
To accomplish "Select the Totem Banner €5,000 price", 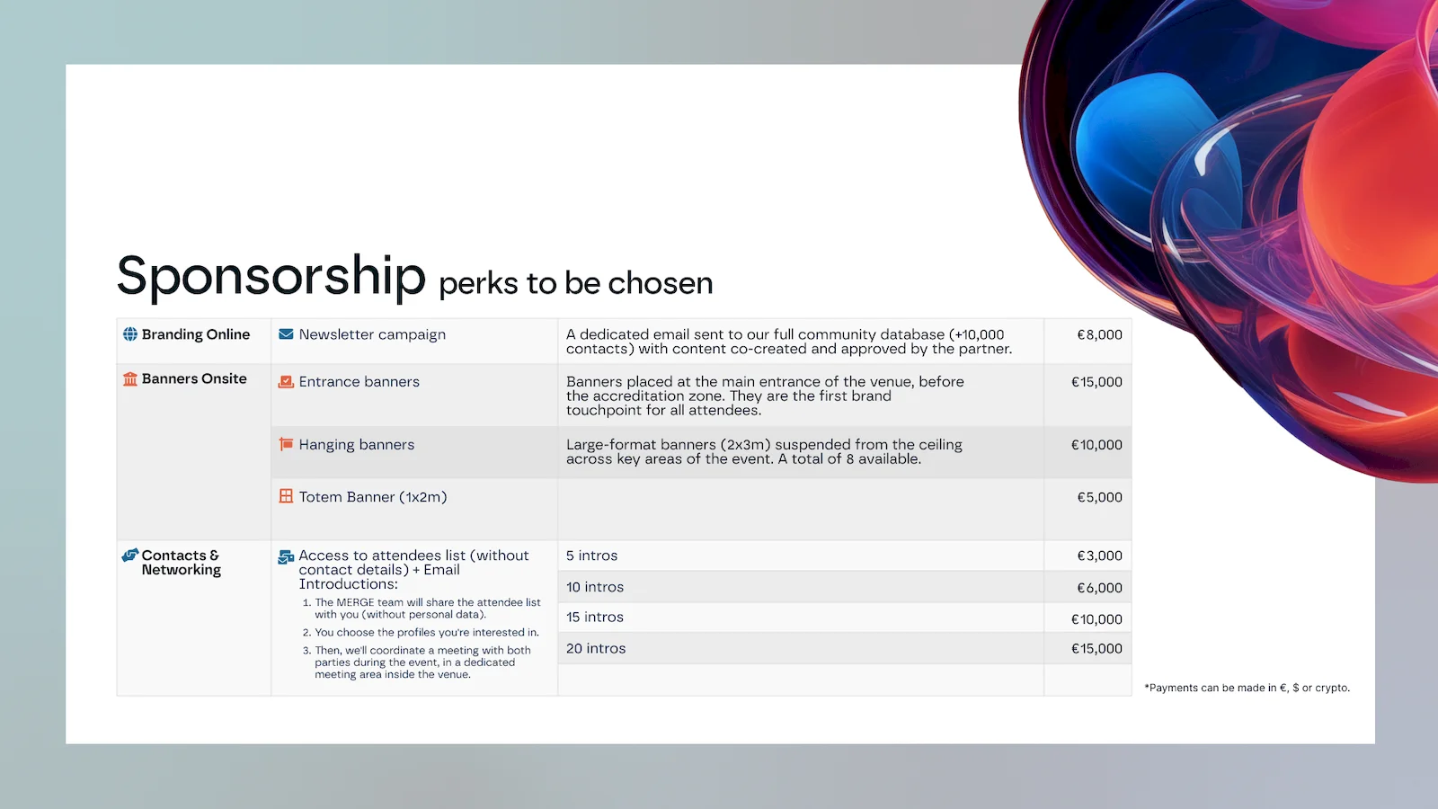I will pyautogui.click(x=1099, y=497).
